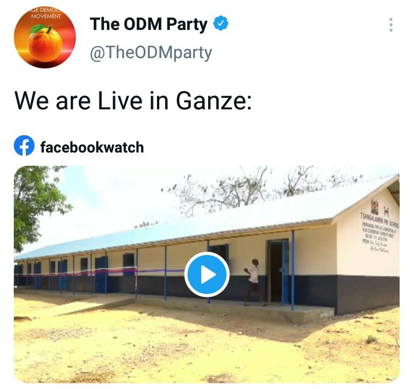
Task: Click the word 'Ganze' in the tweet
Action: click(213, 101)
